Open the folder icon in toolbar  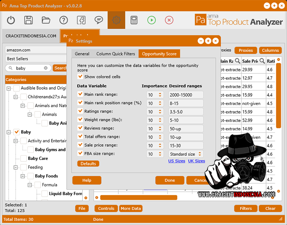(x=46, y=20)
